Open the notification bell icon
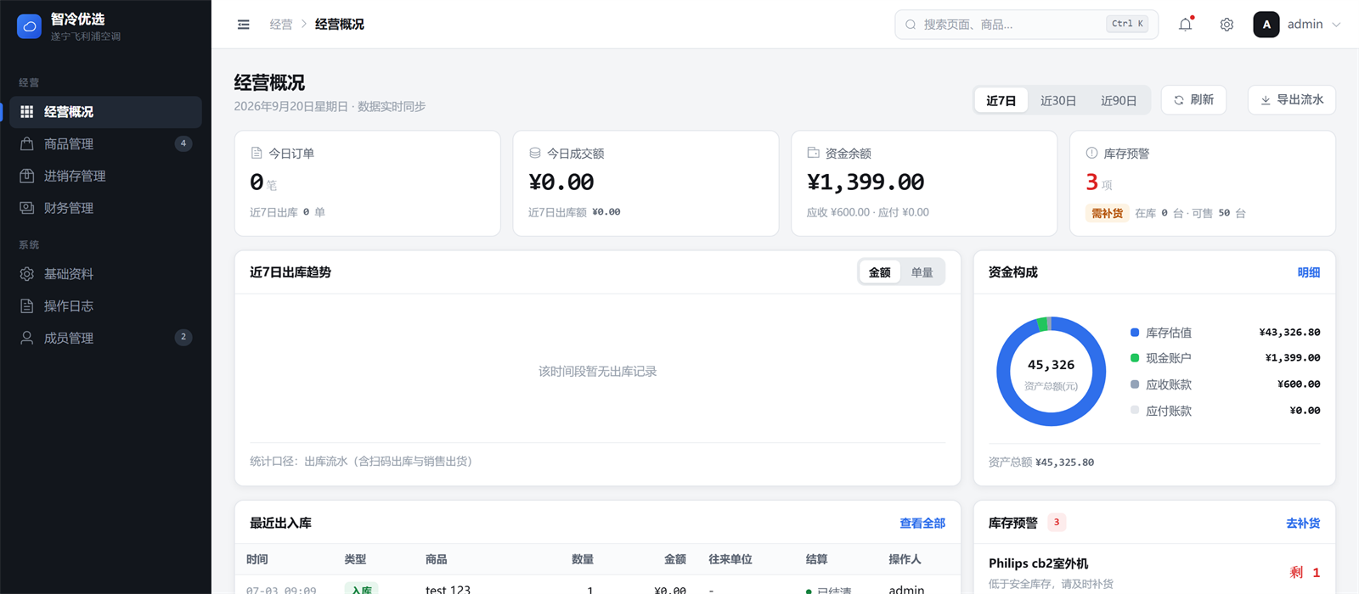1359x594 pixels. tap(1186, 25)
